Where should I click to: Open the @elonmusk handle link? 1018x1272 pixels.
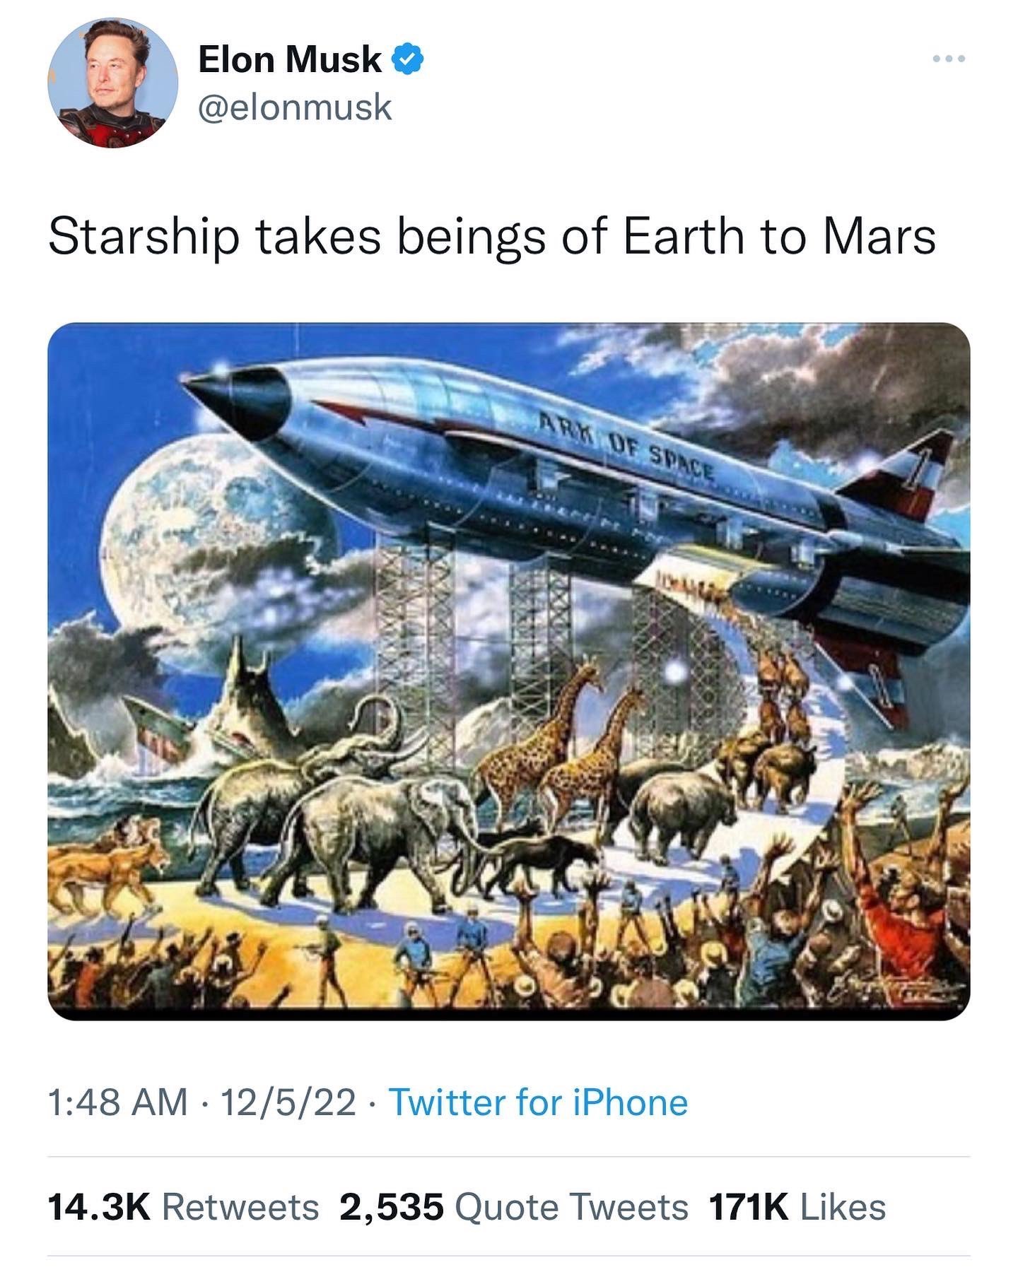pos(295,107)
